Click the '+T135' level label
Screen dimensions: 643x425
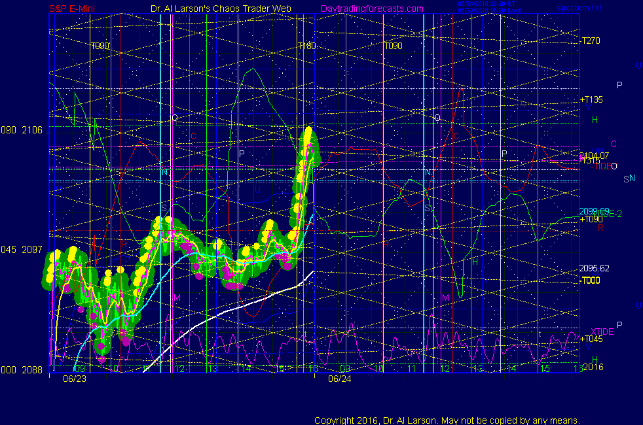coord(591,99)
